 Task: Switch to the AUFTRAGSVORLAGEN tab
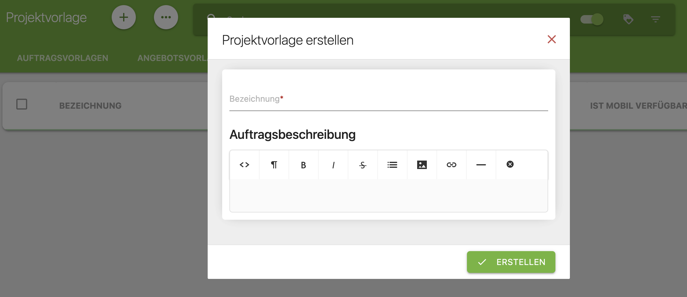tap(62, 58)
